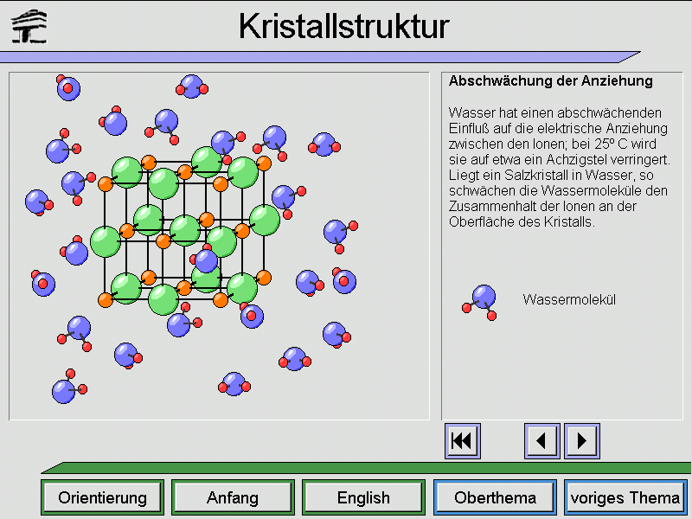
Task: Go to Oberthema
Action: [495, 498]
